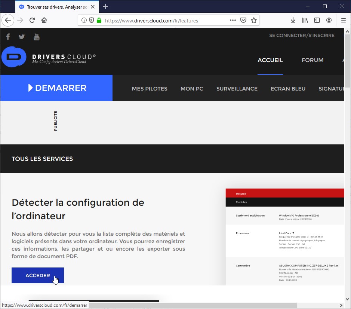Select the Trouver ses drivers tab

pyautogui.click(x=57, y=7)
